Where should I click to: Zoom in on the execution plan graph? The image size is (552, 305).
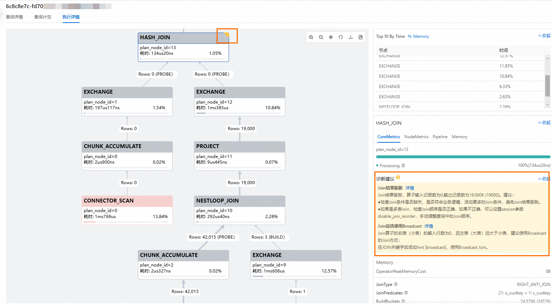(311, 37)
